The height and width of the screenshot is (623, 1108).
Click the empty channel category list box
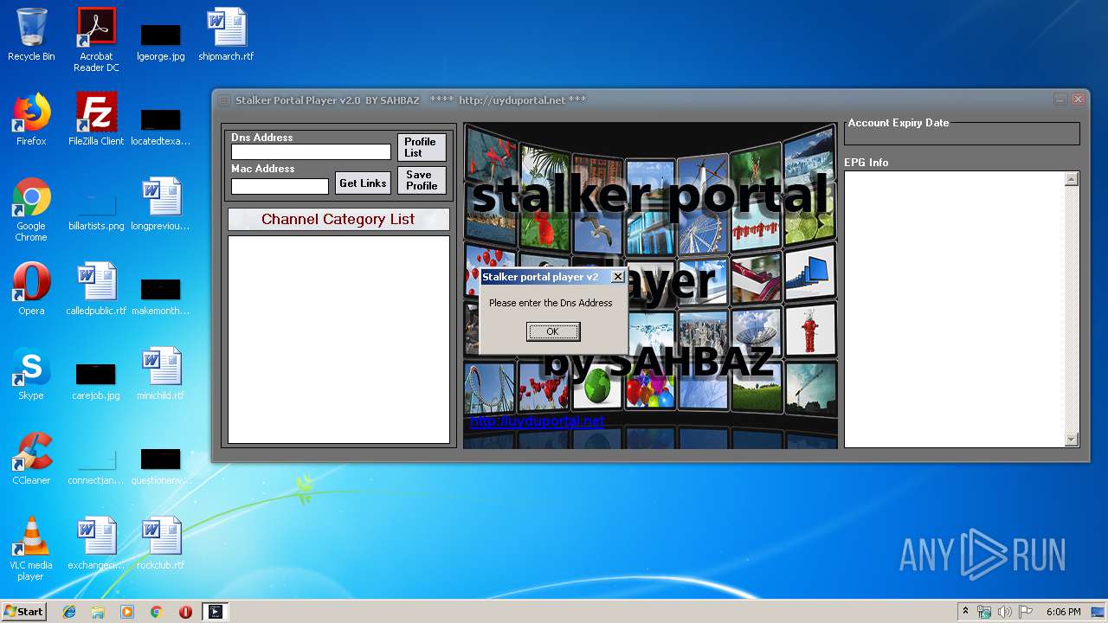(x=338, y=339)
